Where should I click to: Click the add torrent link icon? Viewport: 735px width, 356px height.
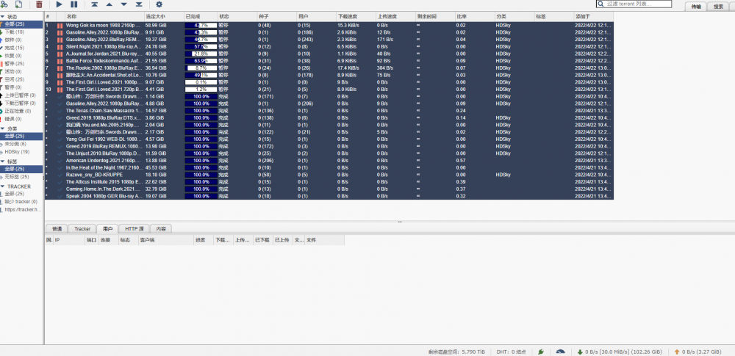point(4,4)
